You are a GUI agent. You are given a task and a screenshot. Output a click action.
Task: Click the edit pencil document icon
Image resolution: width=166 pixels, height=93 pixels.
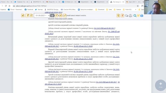[x=27, y=16]
